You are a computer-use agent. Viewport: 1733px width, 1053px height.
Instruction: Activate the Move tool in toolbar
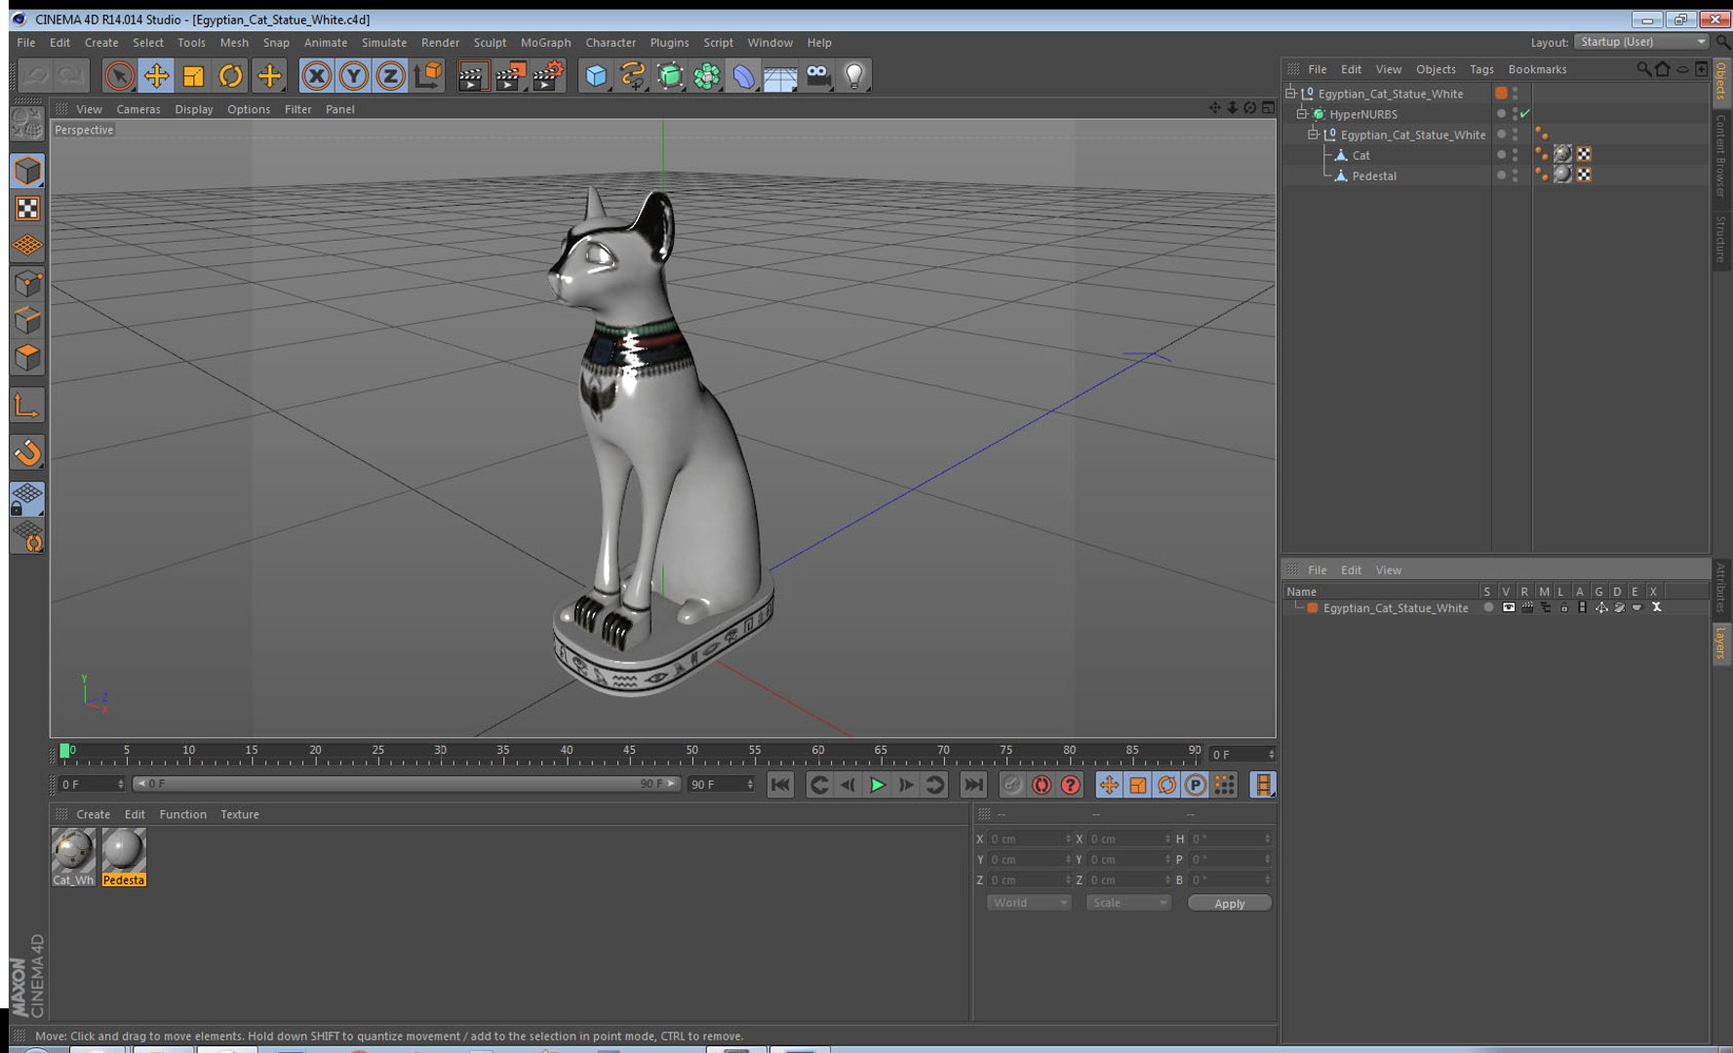156,75
